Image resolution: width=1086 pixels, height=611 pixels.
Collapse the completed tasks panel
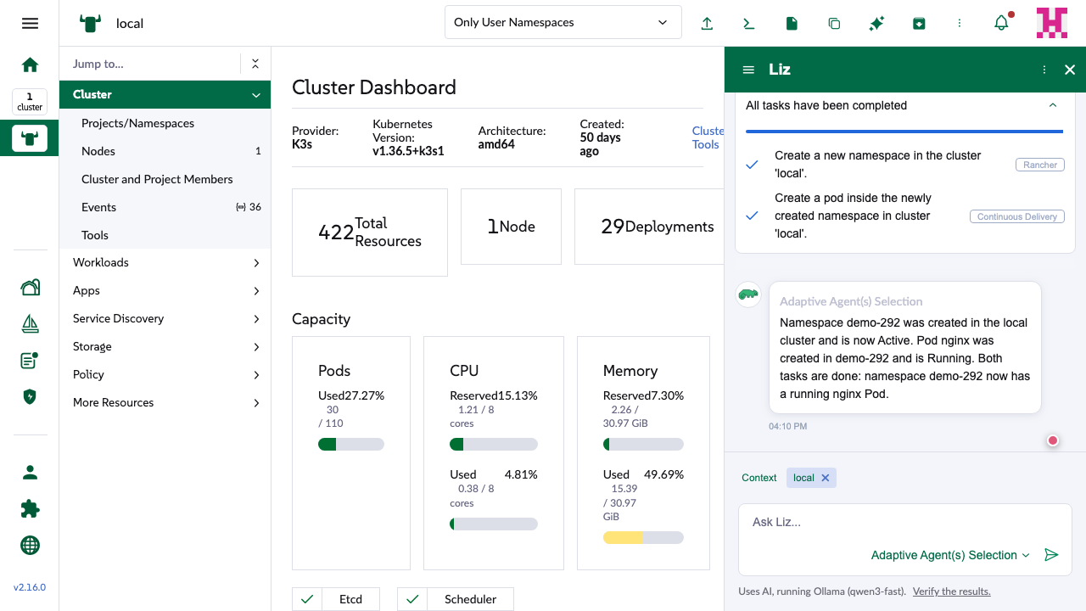(1053, 105)
